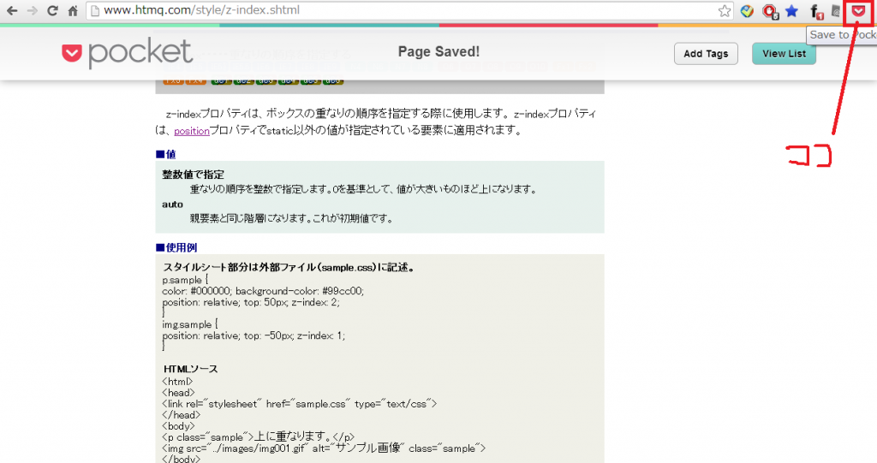Open the red stop-hand ad blocker extension
Image resolution: width=877 pixels, height=463 pixels.
(x=769, y=12)
